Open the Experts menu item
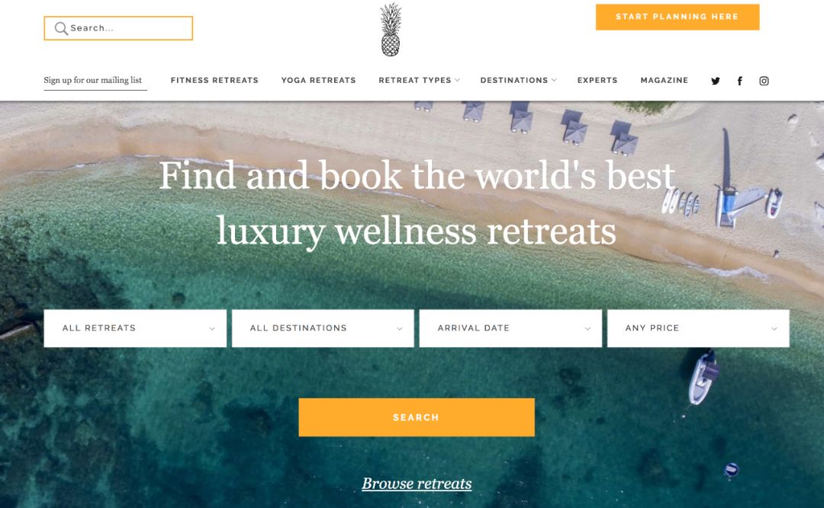 click(597, 80)
